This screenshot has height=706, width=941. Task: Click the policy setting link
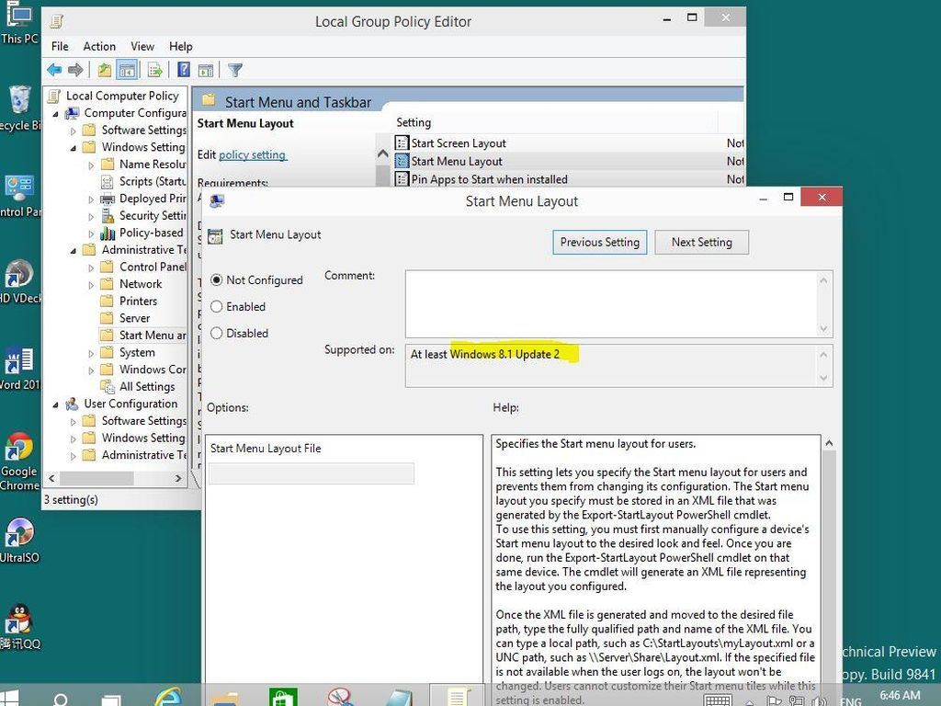pyautogui.click(x=252, y=154)
